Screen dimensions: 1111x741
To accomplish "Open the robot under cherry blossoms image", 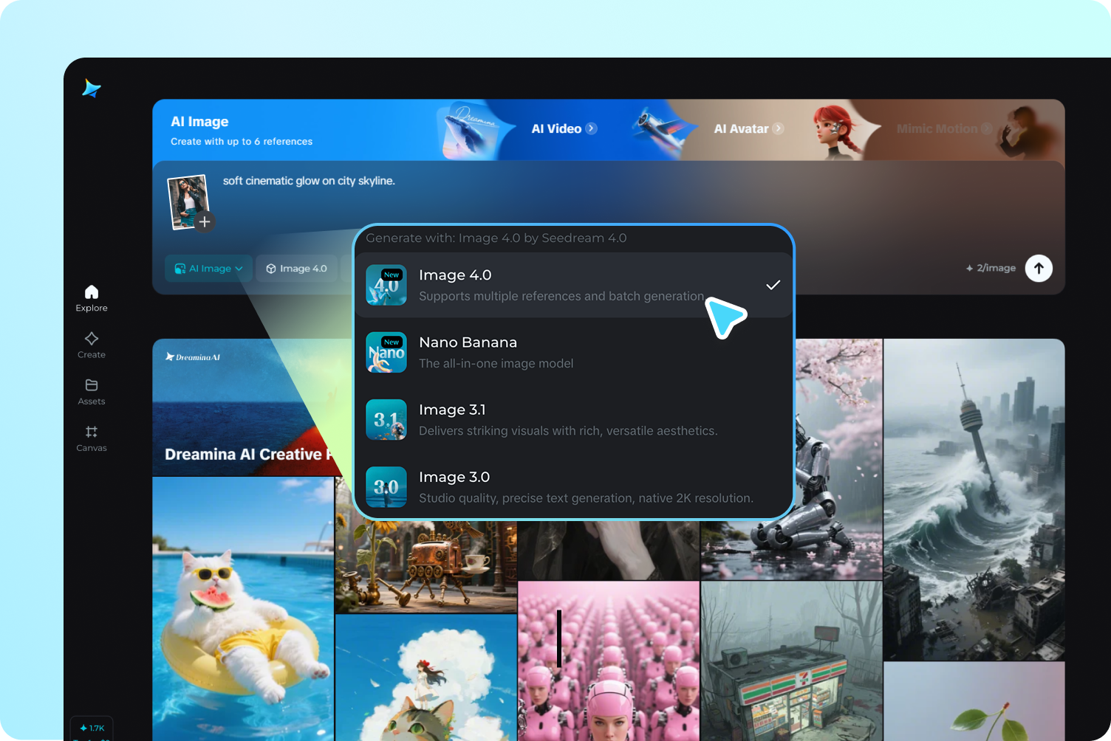I will (x=838, y=459).
